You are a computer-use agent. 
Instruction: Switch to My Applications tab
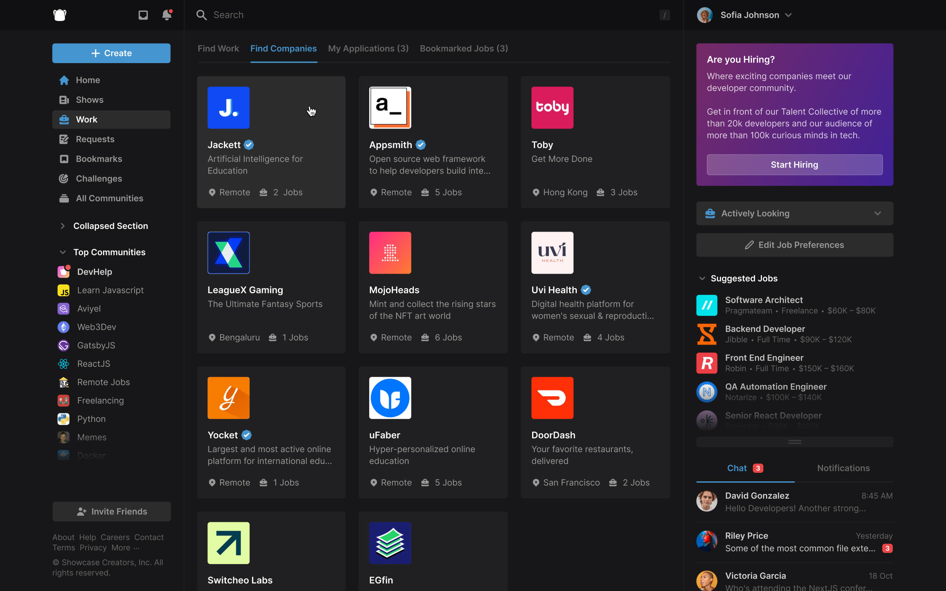coord(368,48)
